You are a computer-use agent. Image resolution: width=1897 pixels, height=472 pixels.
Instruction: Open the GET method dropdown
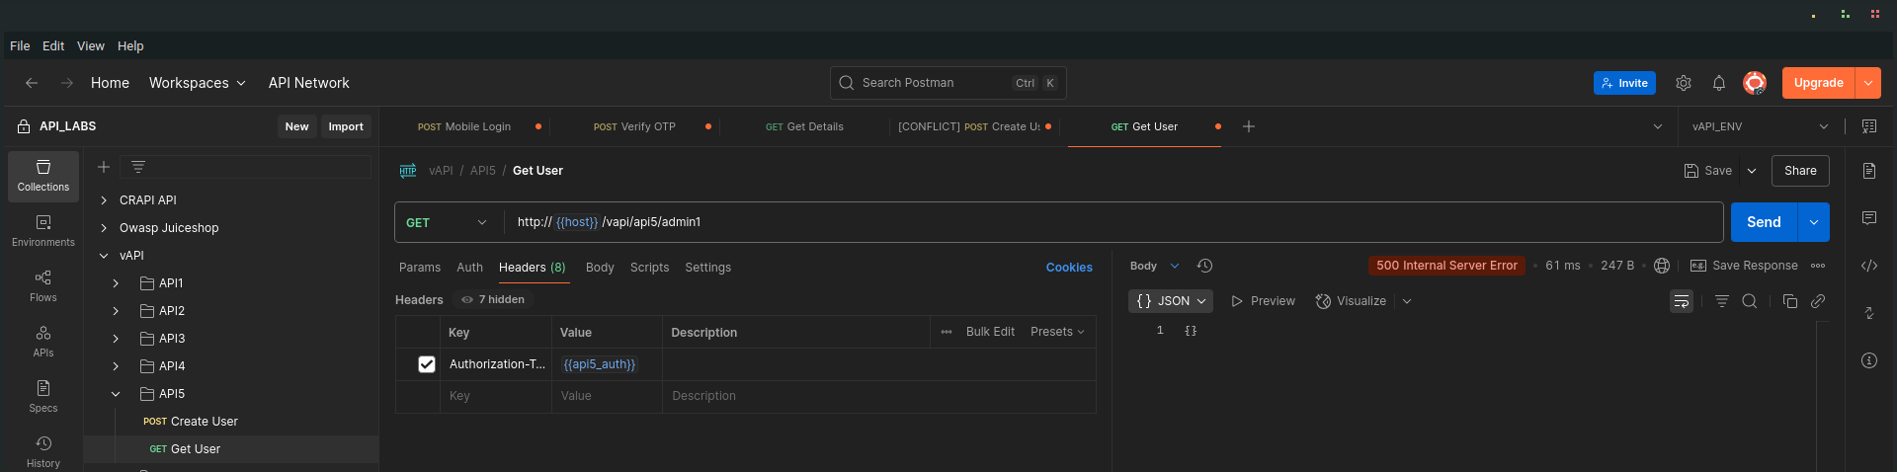pos(447,222)
